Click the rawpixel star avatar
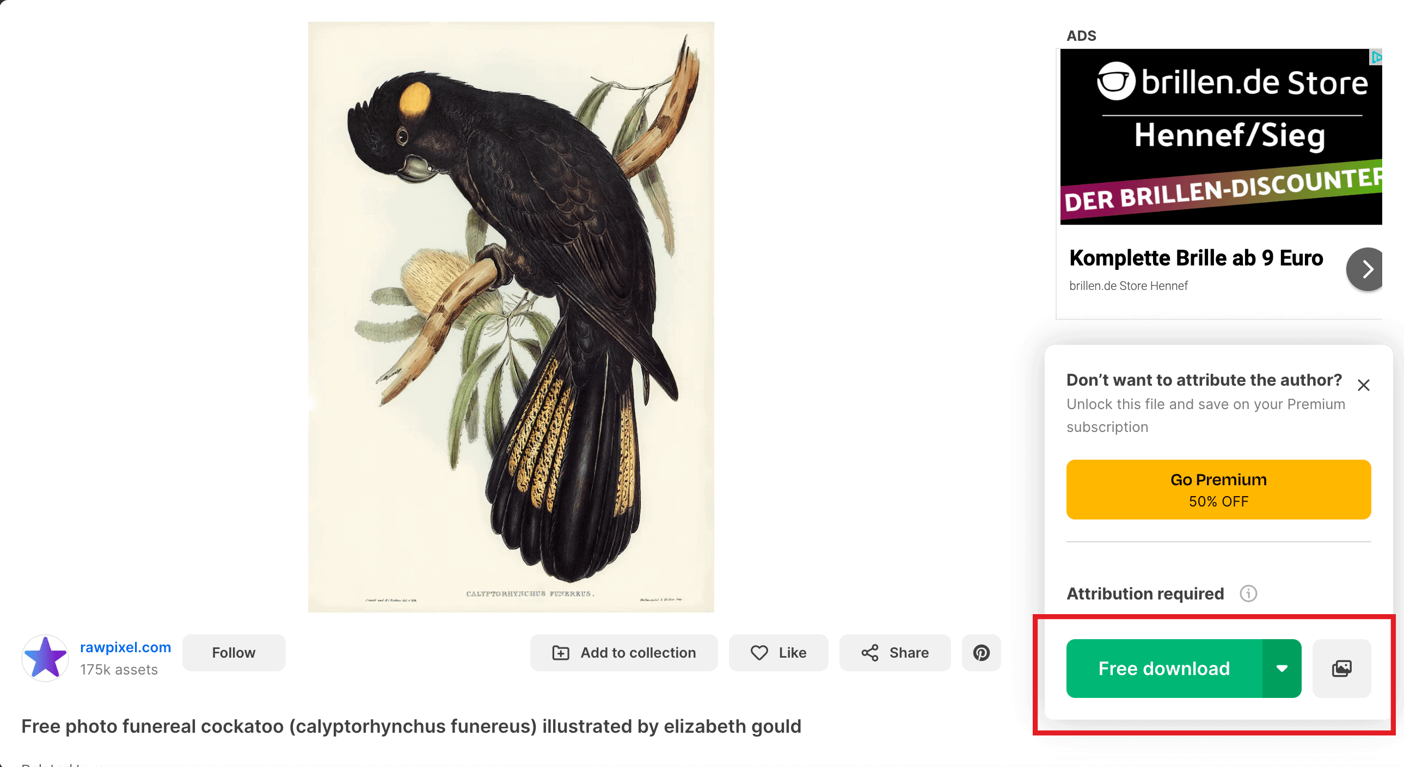Viewport: 1404px width, 767px height. point(45,658)
